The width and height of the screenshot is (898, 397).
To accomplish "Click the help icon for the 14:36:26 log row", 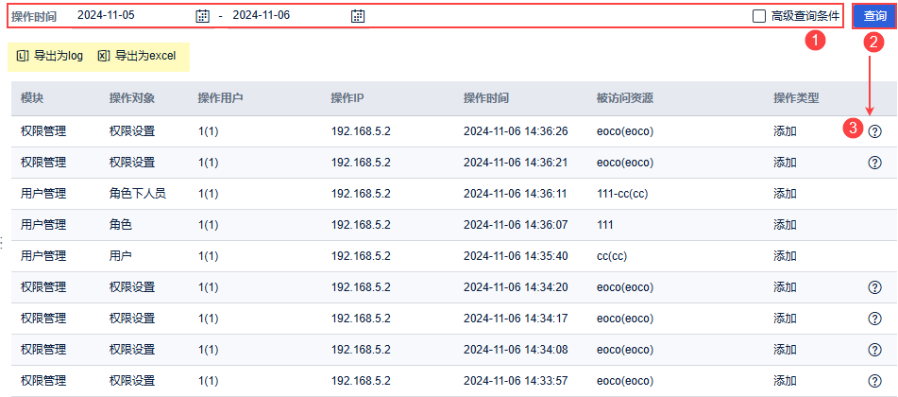I will (x=874, y=131).
